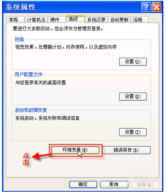
Task: Click the question mark help icon
Action: click(x=146, y=7)
